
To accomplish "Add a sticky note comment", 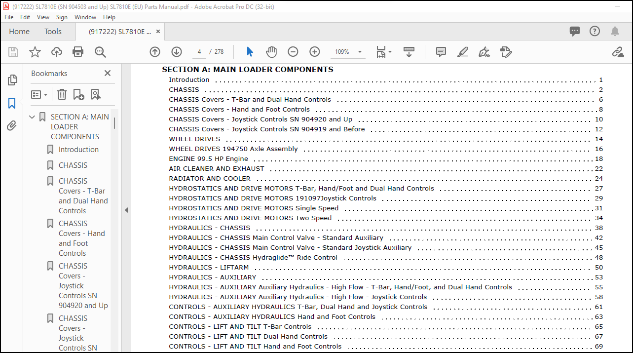I will (441, 52).
